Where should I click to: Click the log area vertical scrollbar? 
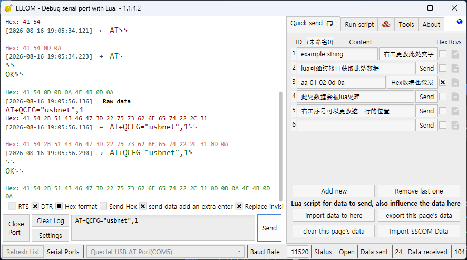(x=280, y=146)
